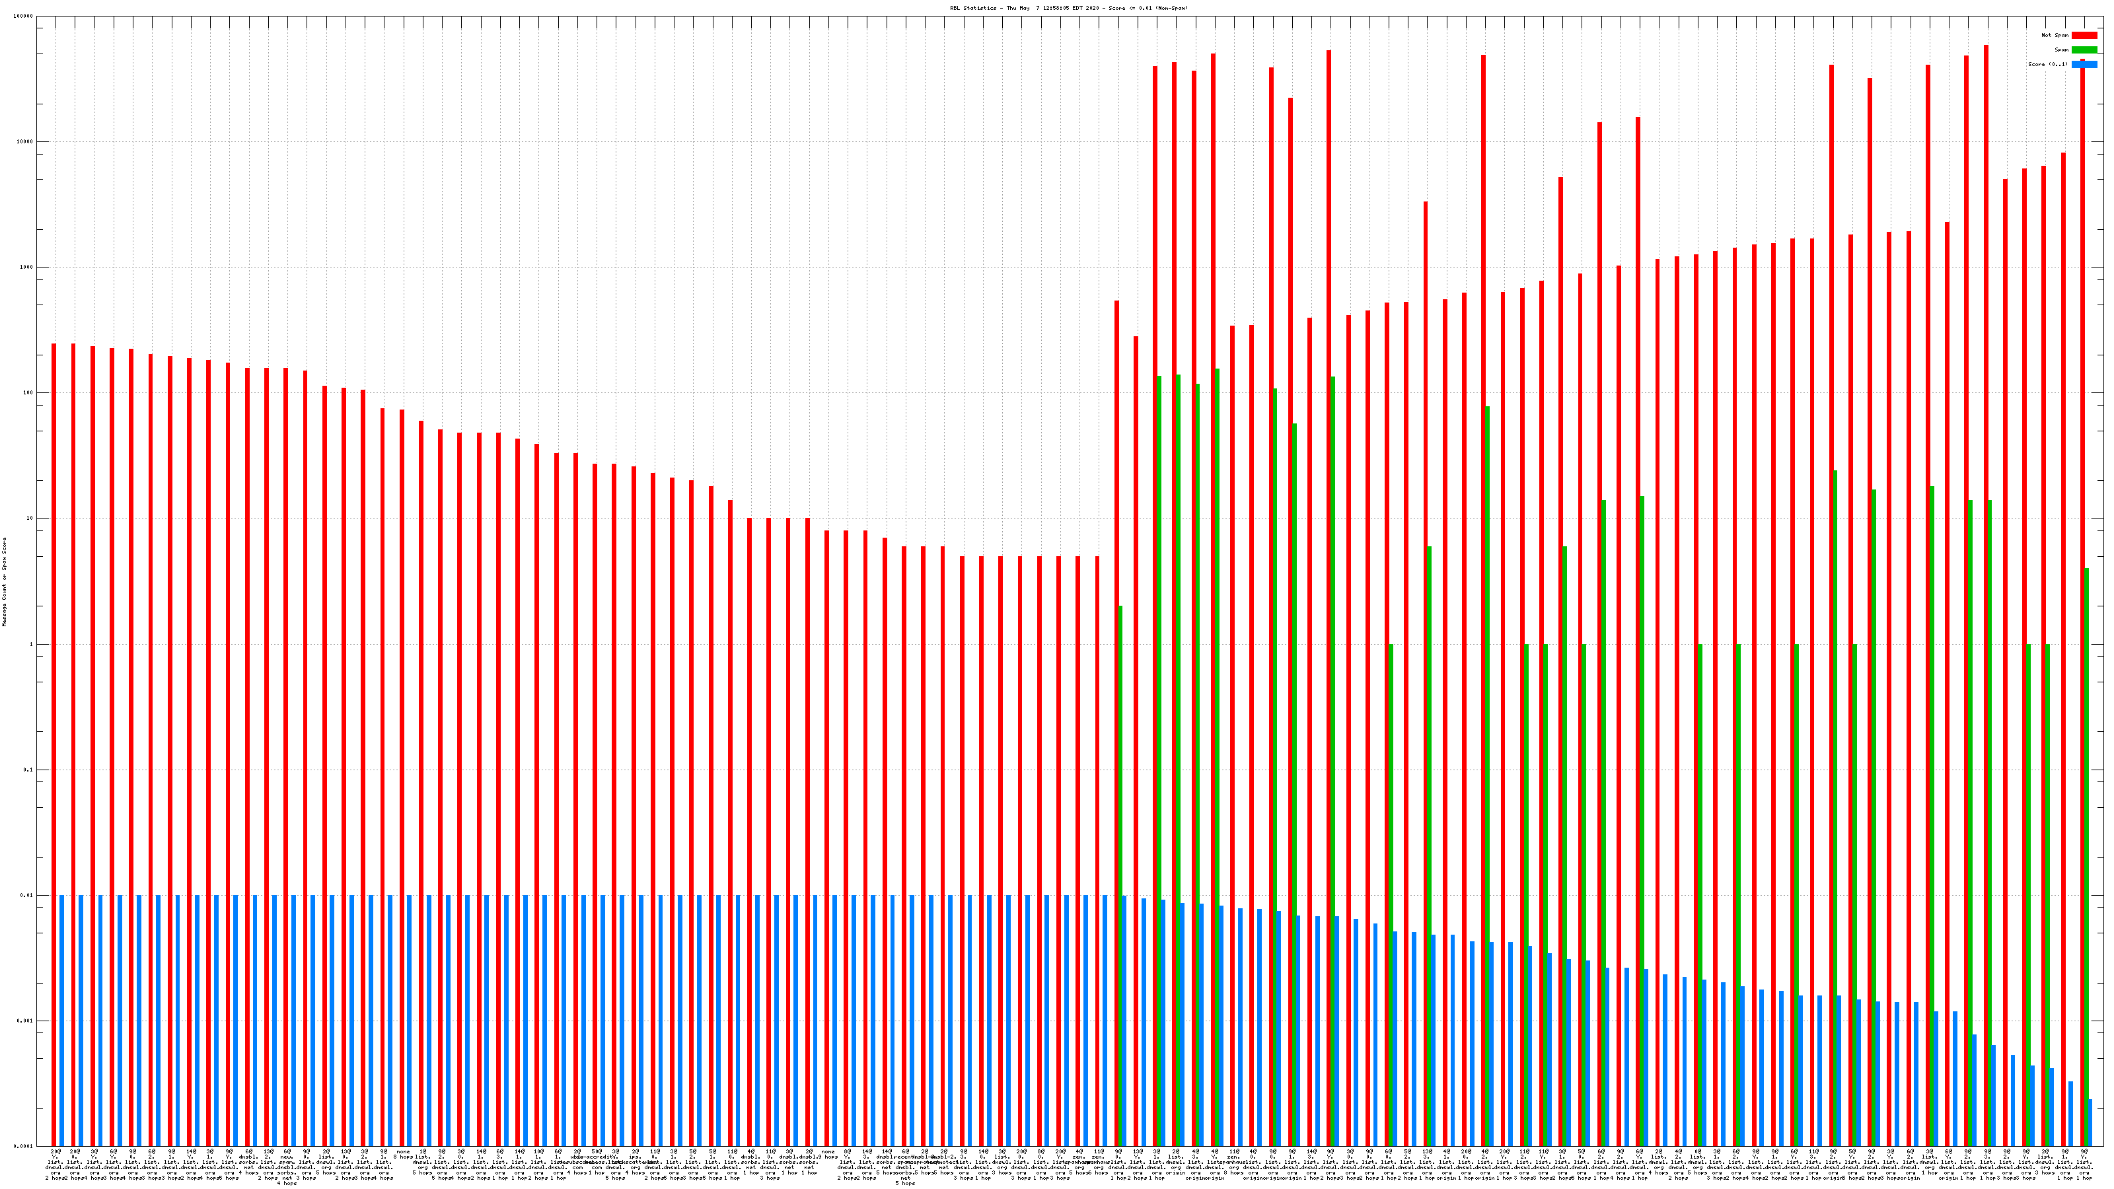Click the 0.1 y-axis tick label
Image resolution: width=2114 pixels, height=1189 pixels.
click(28, 770)
